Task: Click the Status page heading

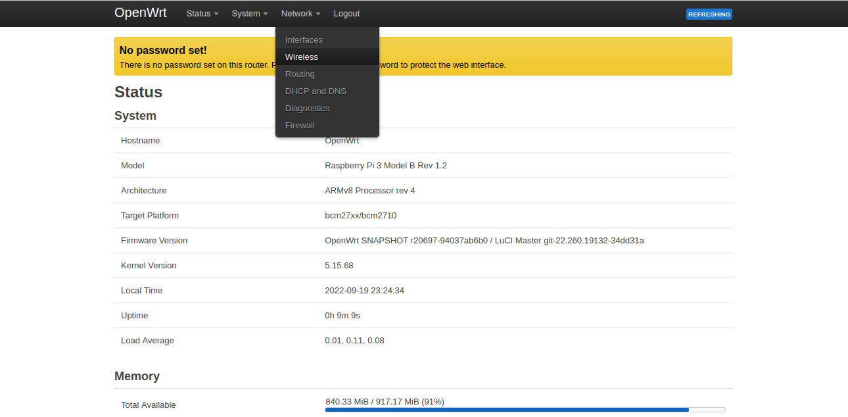Action: [x=138, y=92]
